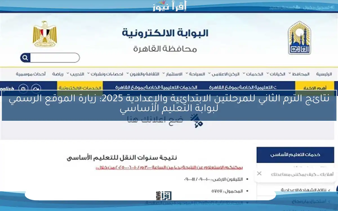This screenshot has width=338, height=211.
Task: Click the نتيجة سنوات النقل للتعليم الأساسى heading
Action: coord(122,158)
